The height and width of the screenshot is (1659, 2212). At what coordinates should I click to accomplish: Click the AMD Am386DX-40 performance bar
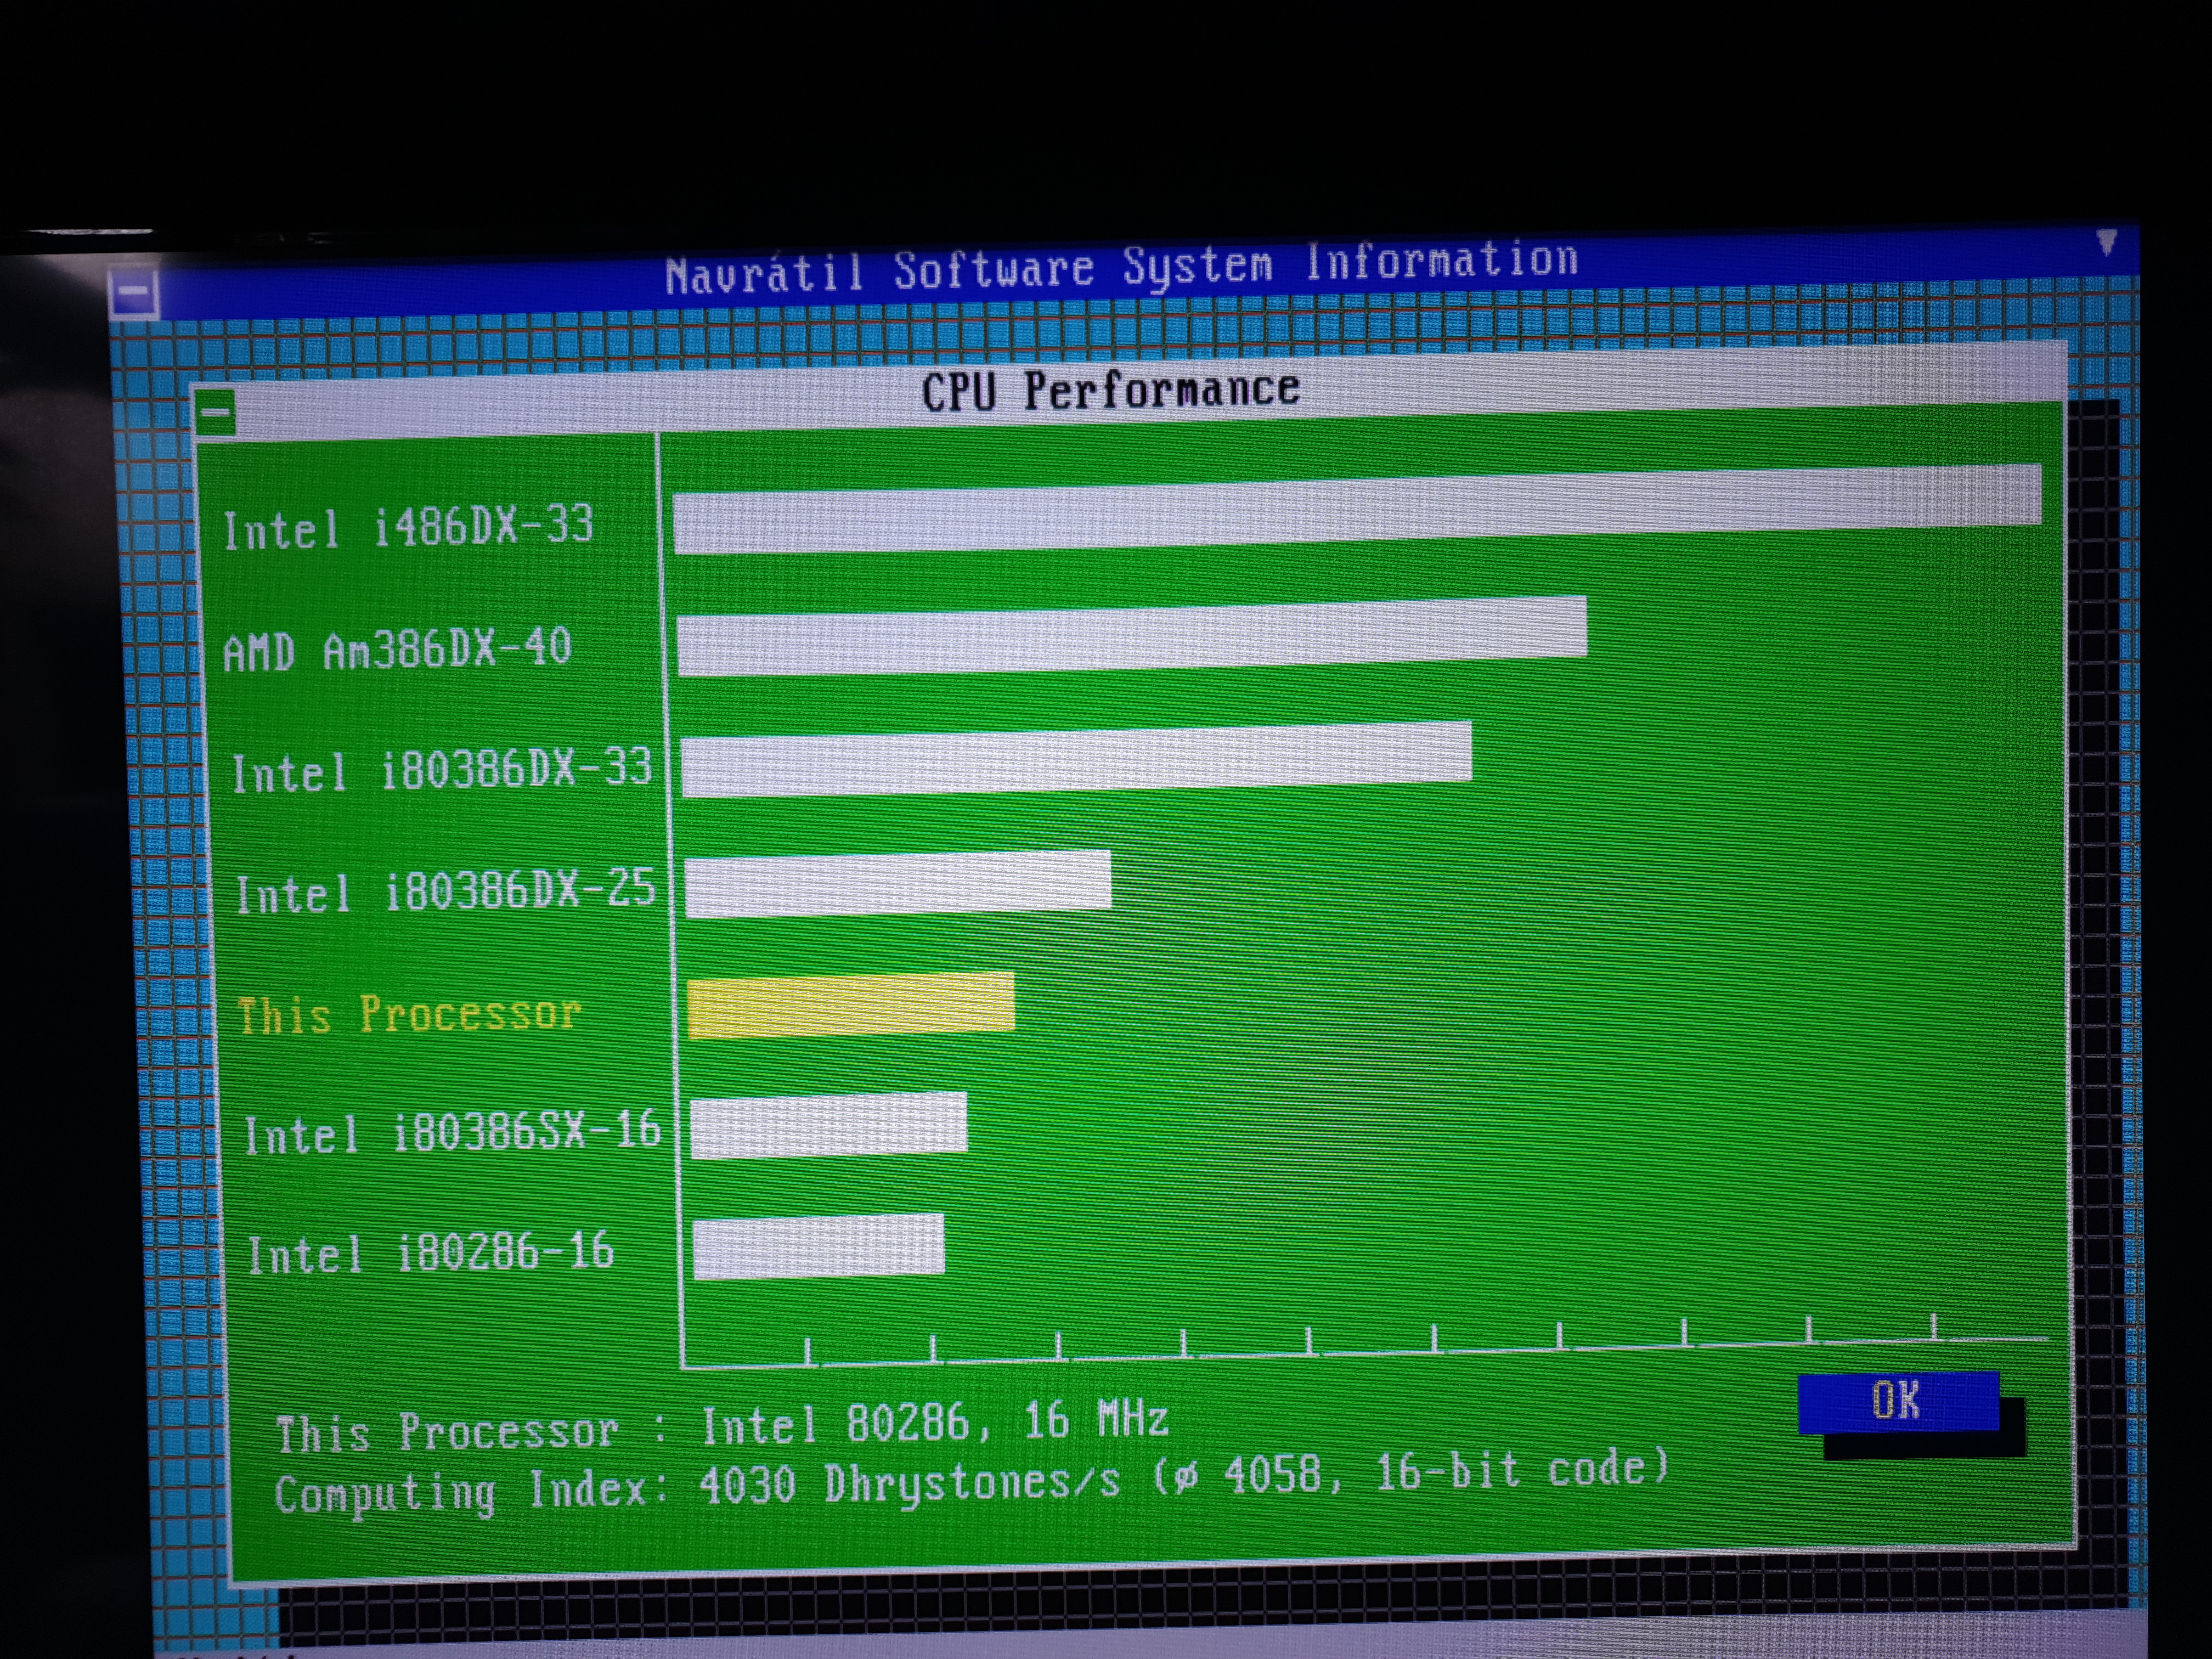click(1131, 636)
